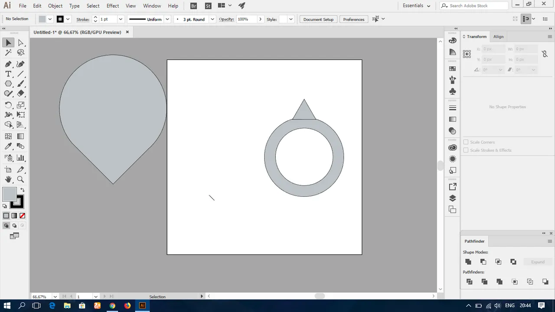This screenshot has width=555, height=312.
Task: Select the Lasso tool
Action: pyautogui.click(x=21, y=53)
